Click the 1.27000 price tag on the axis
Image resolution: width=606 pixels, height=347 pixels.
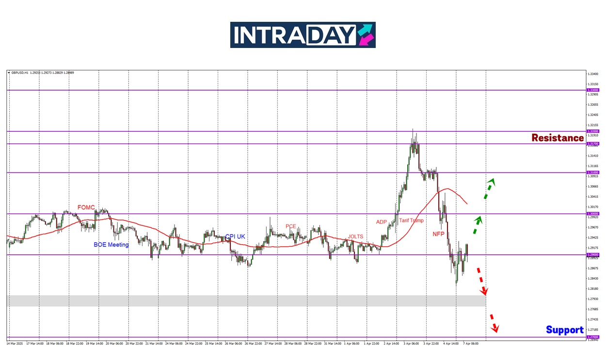pyautogui.click(x=592, y=337)
